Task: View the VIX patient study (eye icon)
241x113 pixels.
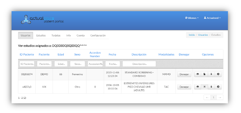Action: [x=198, y=87]
